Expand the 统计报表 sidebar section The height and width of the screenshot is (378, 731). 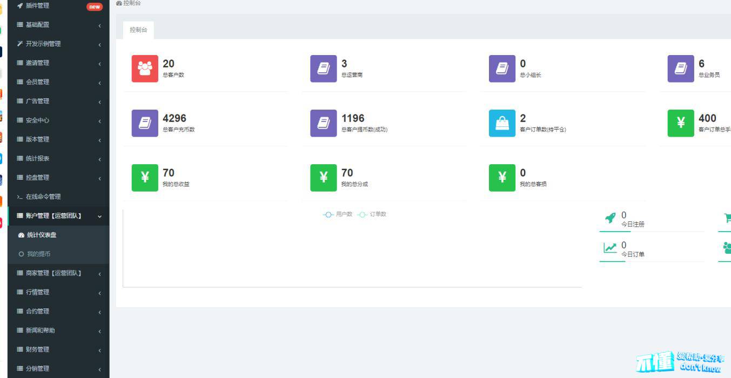click(58, 159)
